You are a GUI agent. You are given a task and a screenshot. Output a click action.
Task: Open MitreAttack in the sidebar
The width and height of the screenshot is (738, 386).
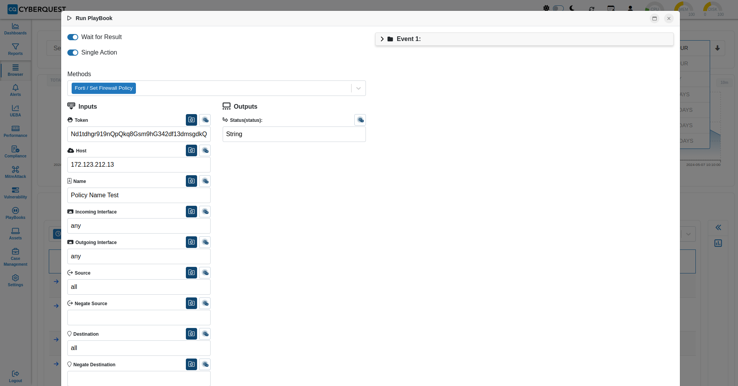15,173
